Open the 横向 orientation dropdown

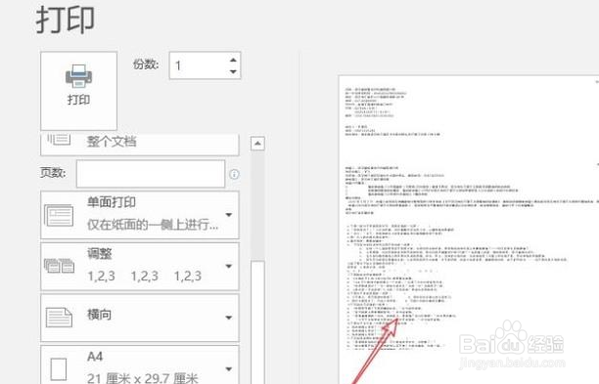click(140, 318)
